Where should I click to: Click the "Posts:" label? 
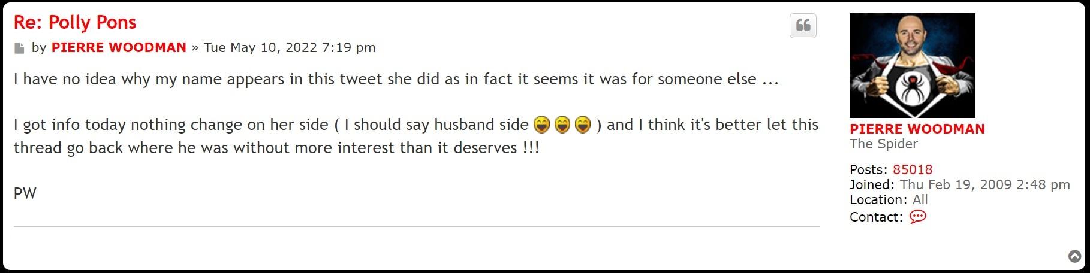(x=868, y=169)
